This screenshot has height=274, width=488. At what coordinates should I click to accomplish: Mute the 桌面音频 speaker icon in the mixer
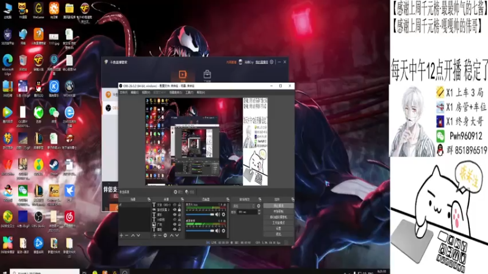(218, 231)
